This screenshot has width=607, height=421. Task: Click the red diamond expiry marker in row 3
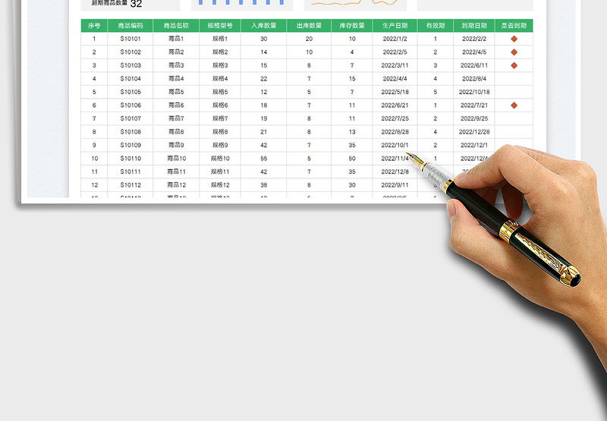514,65
